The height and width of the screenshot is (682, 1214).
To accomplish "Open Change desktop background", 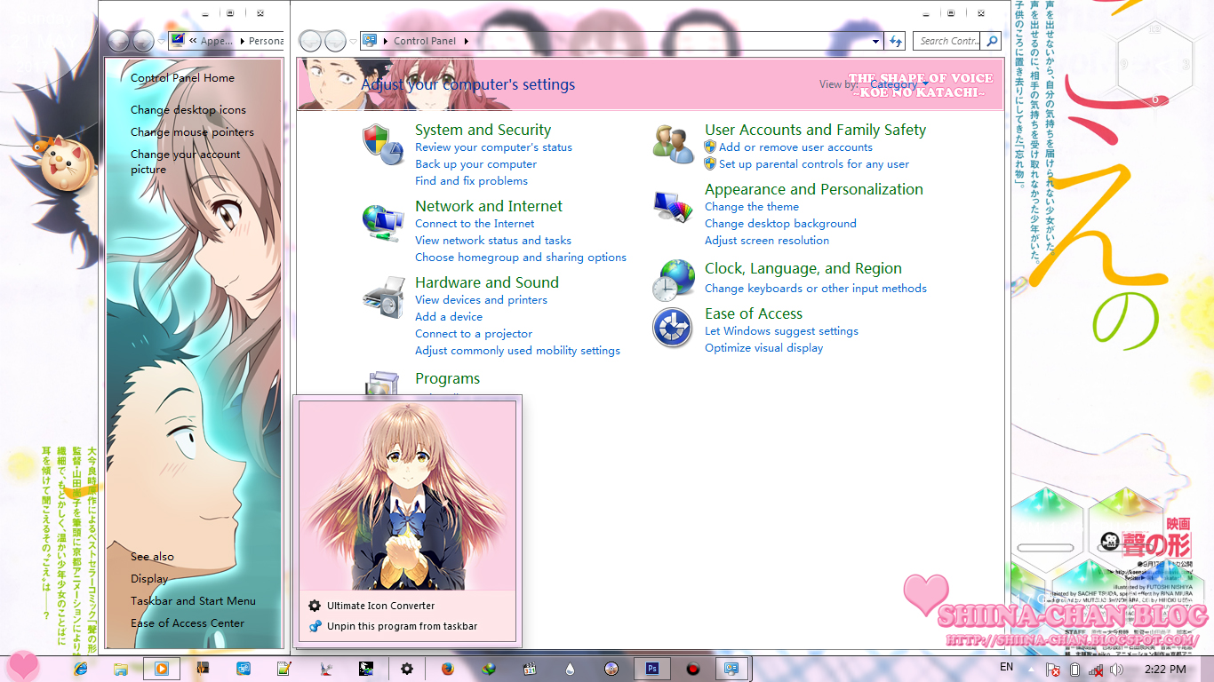I will coord(780,224).
